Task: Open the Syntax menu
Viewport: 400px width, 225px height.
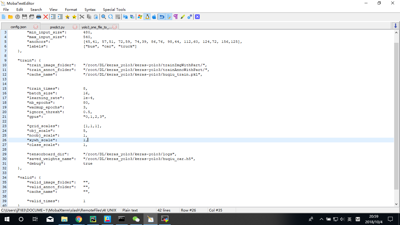Action: point(90,10)
